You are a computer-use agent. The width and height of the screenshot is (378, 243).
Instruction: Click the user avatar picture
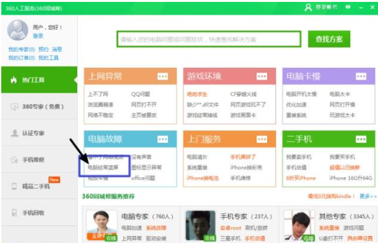click(18, 30)
